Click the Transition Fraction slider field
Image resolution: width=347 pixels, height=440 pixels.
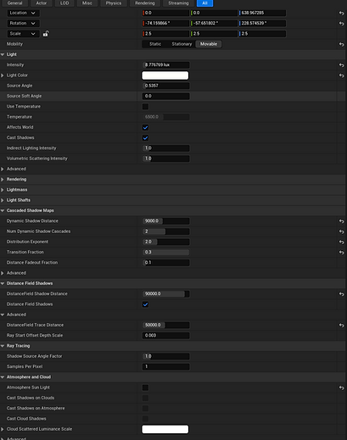tap(165, 253)
